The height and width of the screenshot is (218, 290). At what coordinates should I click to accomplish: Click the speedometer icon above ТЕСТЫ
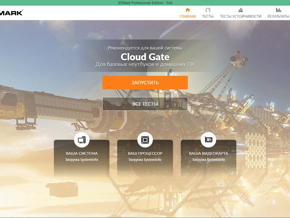[208, 10]
